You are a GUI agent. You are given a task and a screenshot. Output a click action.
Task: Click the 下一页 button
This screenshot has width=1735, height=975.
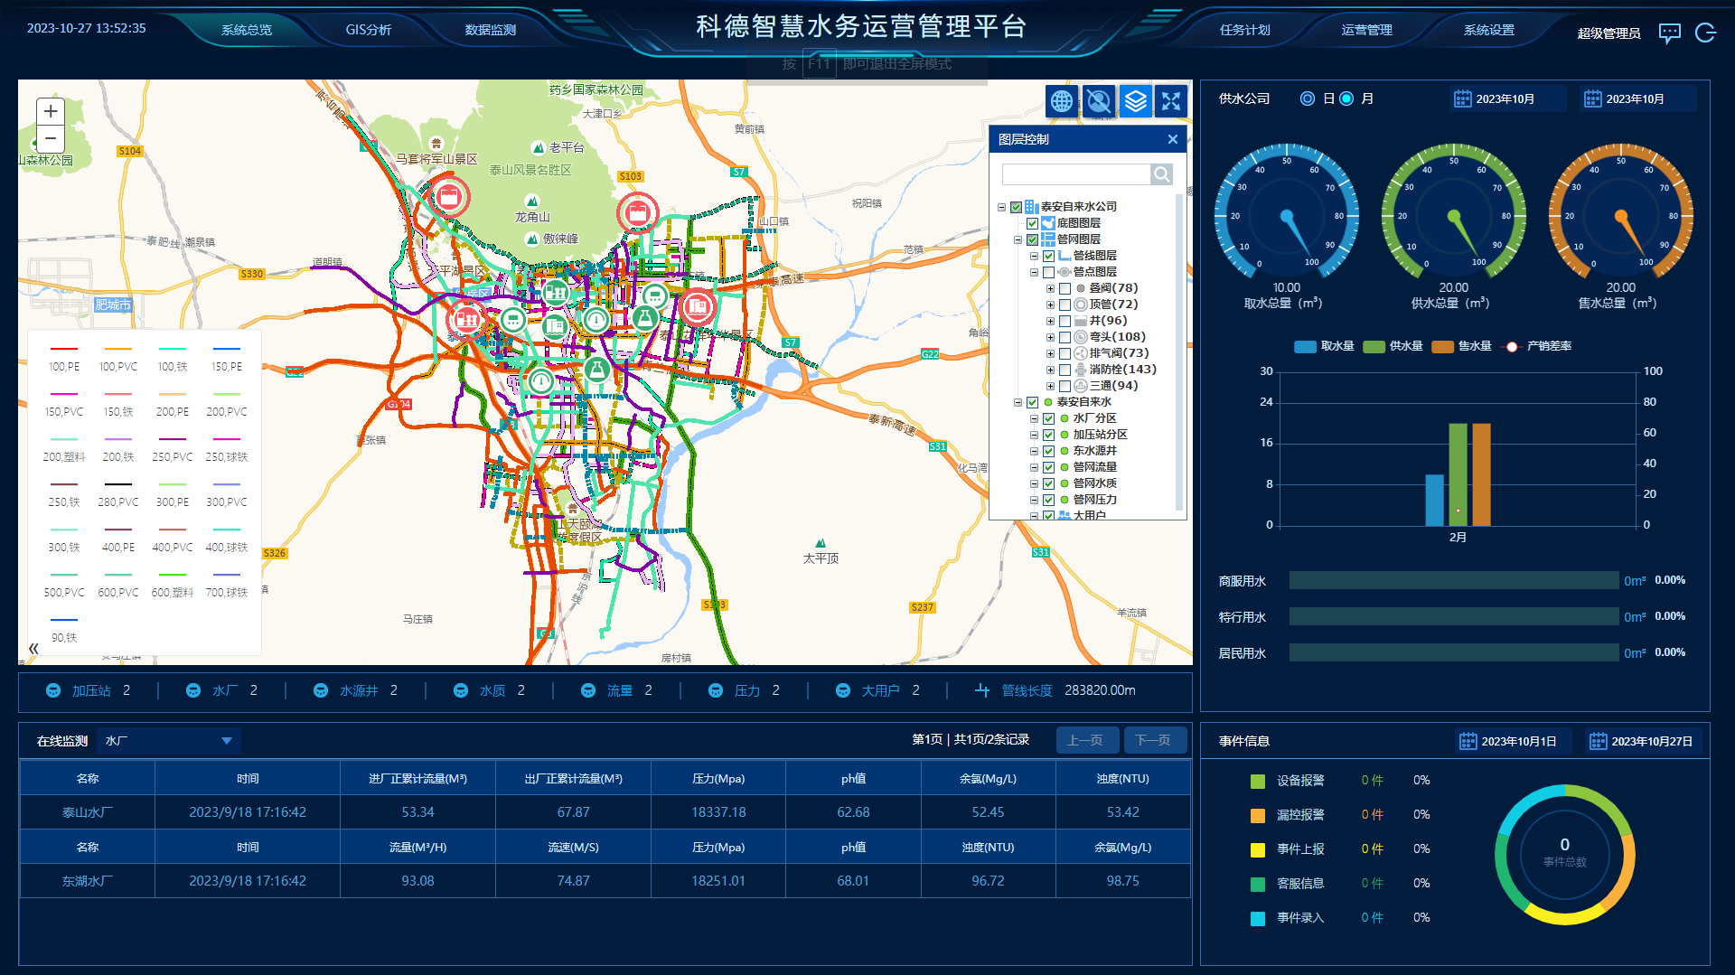[1152, 740]
